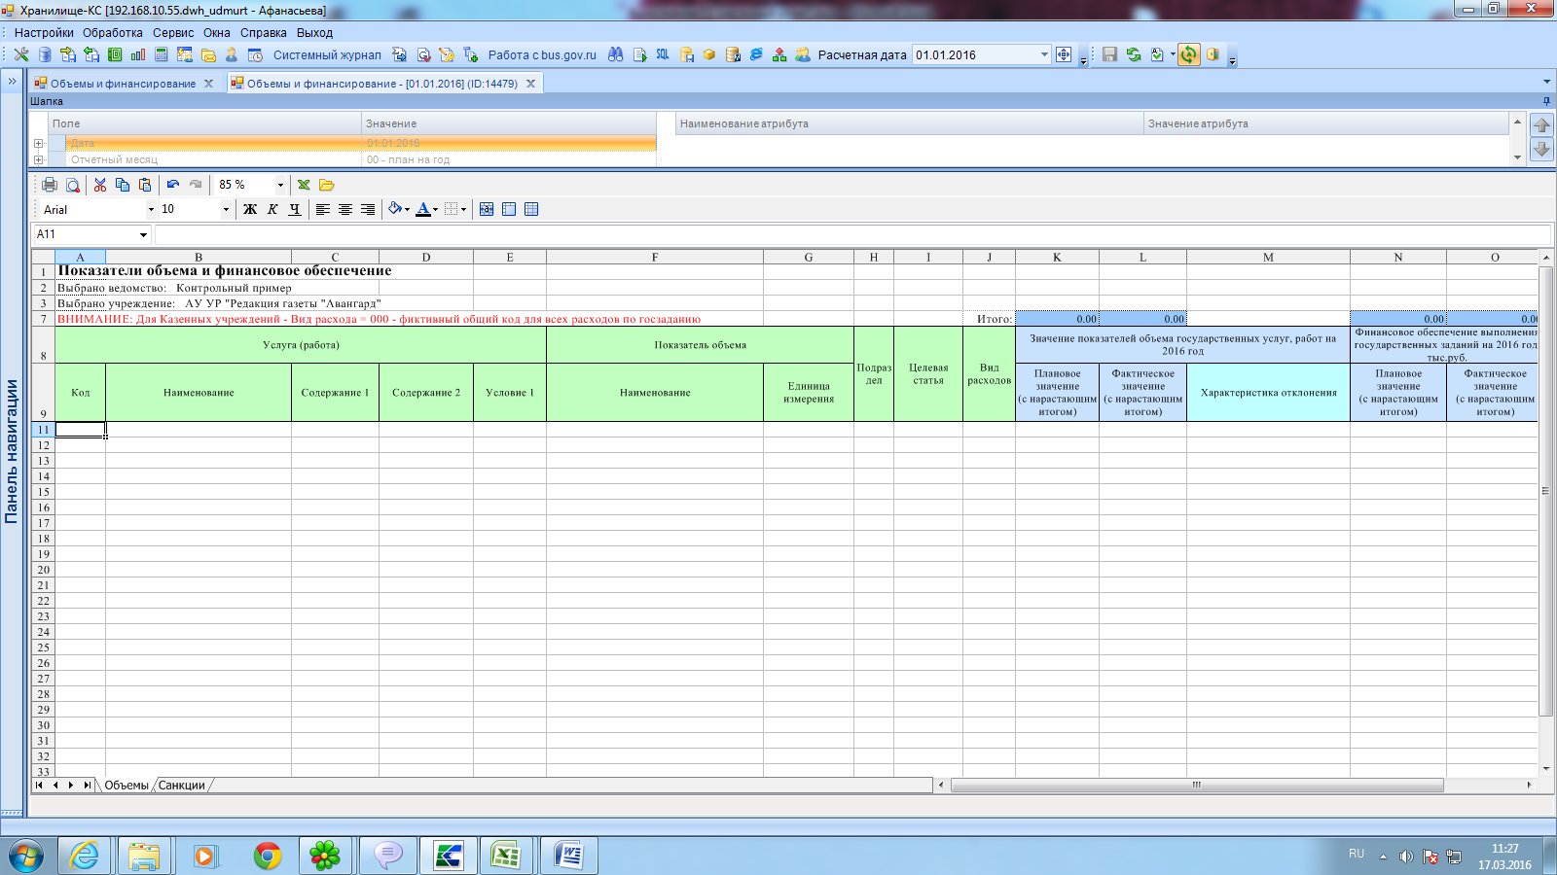Open the Обработка menu

point(112,32)
